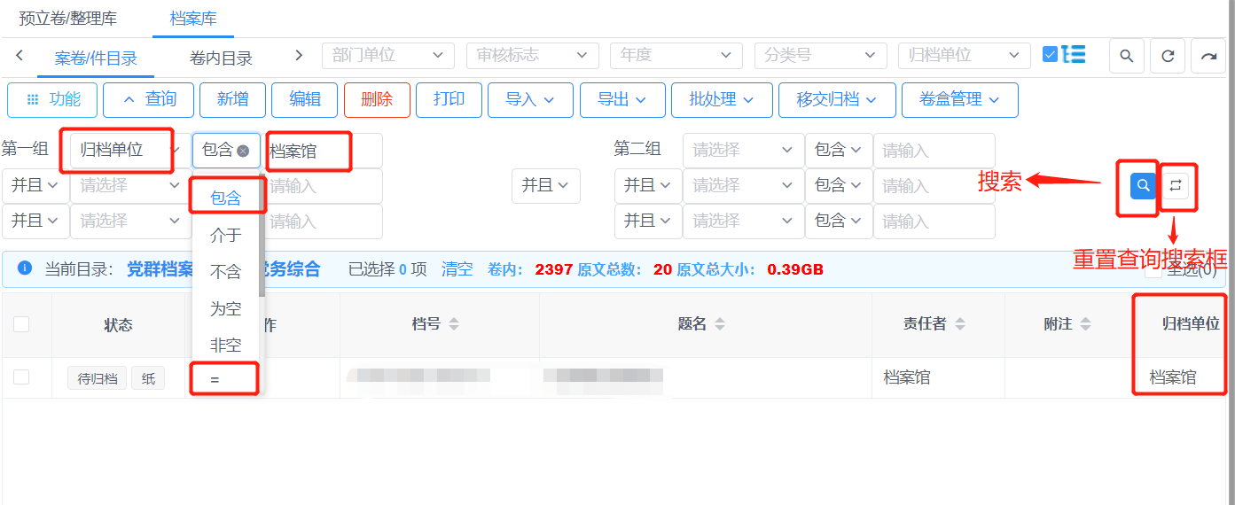Clear the 包含 operator with x icon
Image resolution: width=1235 pixels, height=505 pixels.
[243, 151]
